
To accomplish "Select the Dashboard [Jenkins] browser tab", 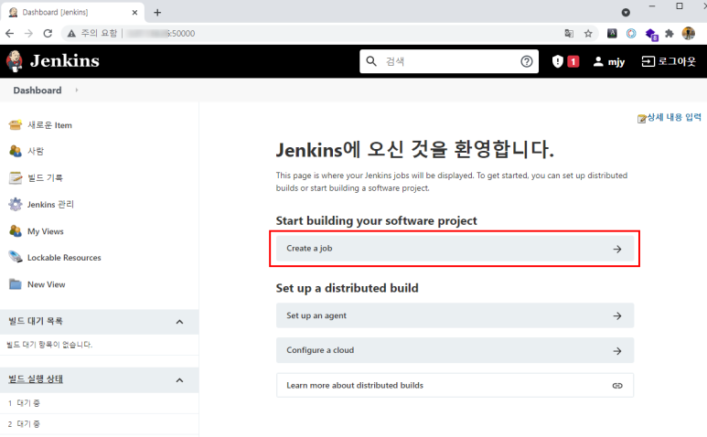I will point(73,12).
